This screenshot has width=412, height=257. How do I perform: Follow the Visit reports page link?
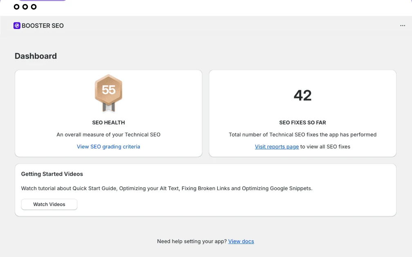coord(277,146)
